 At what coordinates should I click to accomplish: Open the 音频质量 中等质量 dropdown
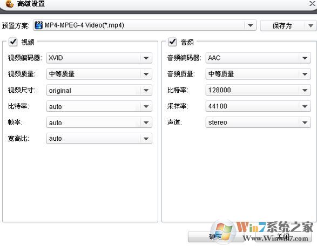(258, 74)
